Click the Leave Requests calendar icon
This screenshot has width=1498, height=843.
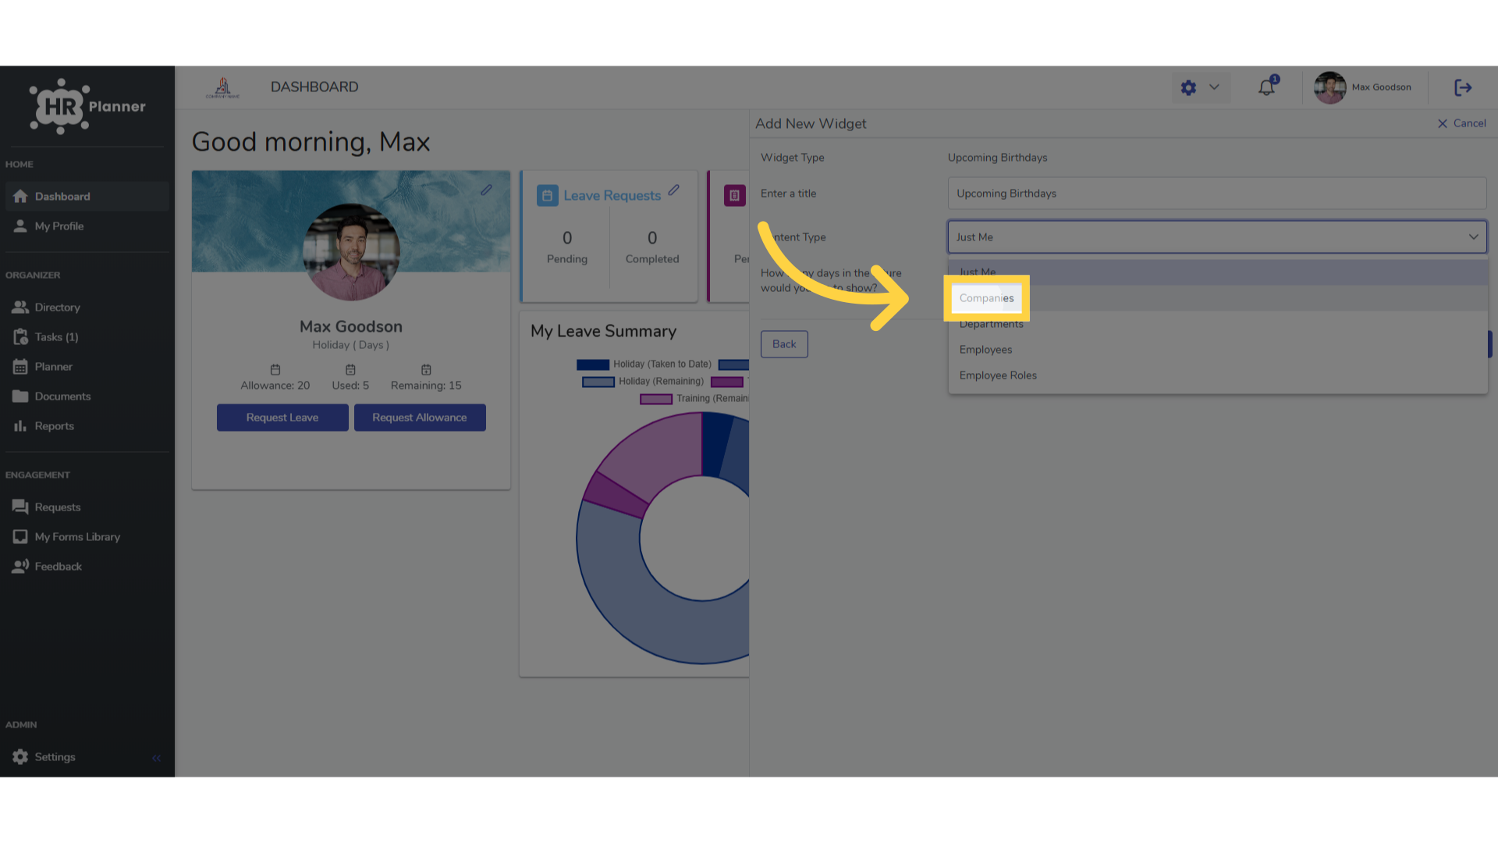[548, 196]
